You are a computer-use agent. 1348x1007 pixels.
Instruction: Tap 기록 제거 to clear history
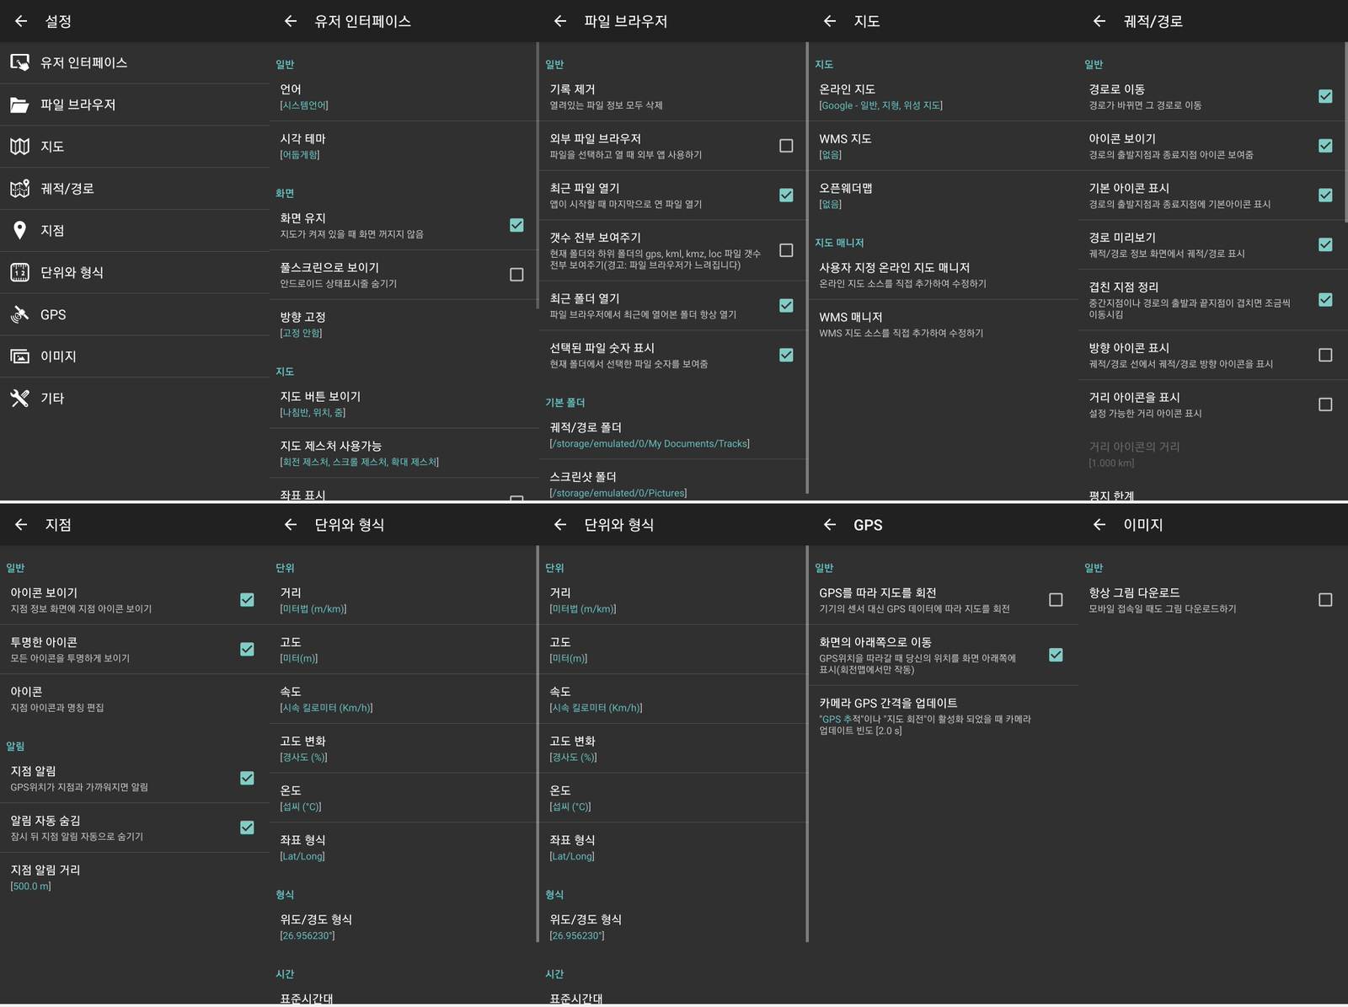tap(672, 96)
